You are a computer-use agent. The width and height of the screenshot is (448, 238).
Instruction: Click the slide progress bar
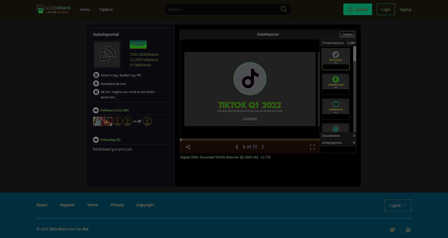pyautogui.click(x=250, y=140)
